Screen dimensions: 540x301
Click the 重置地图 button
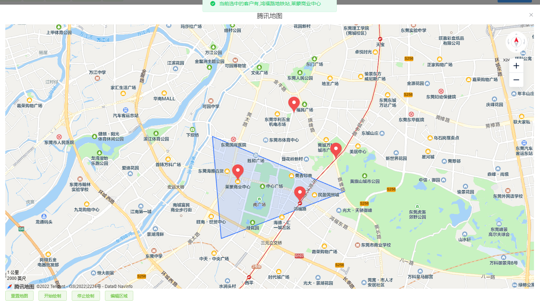click(19, 296)
